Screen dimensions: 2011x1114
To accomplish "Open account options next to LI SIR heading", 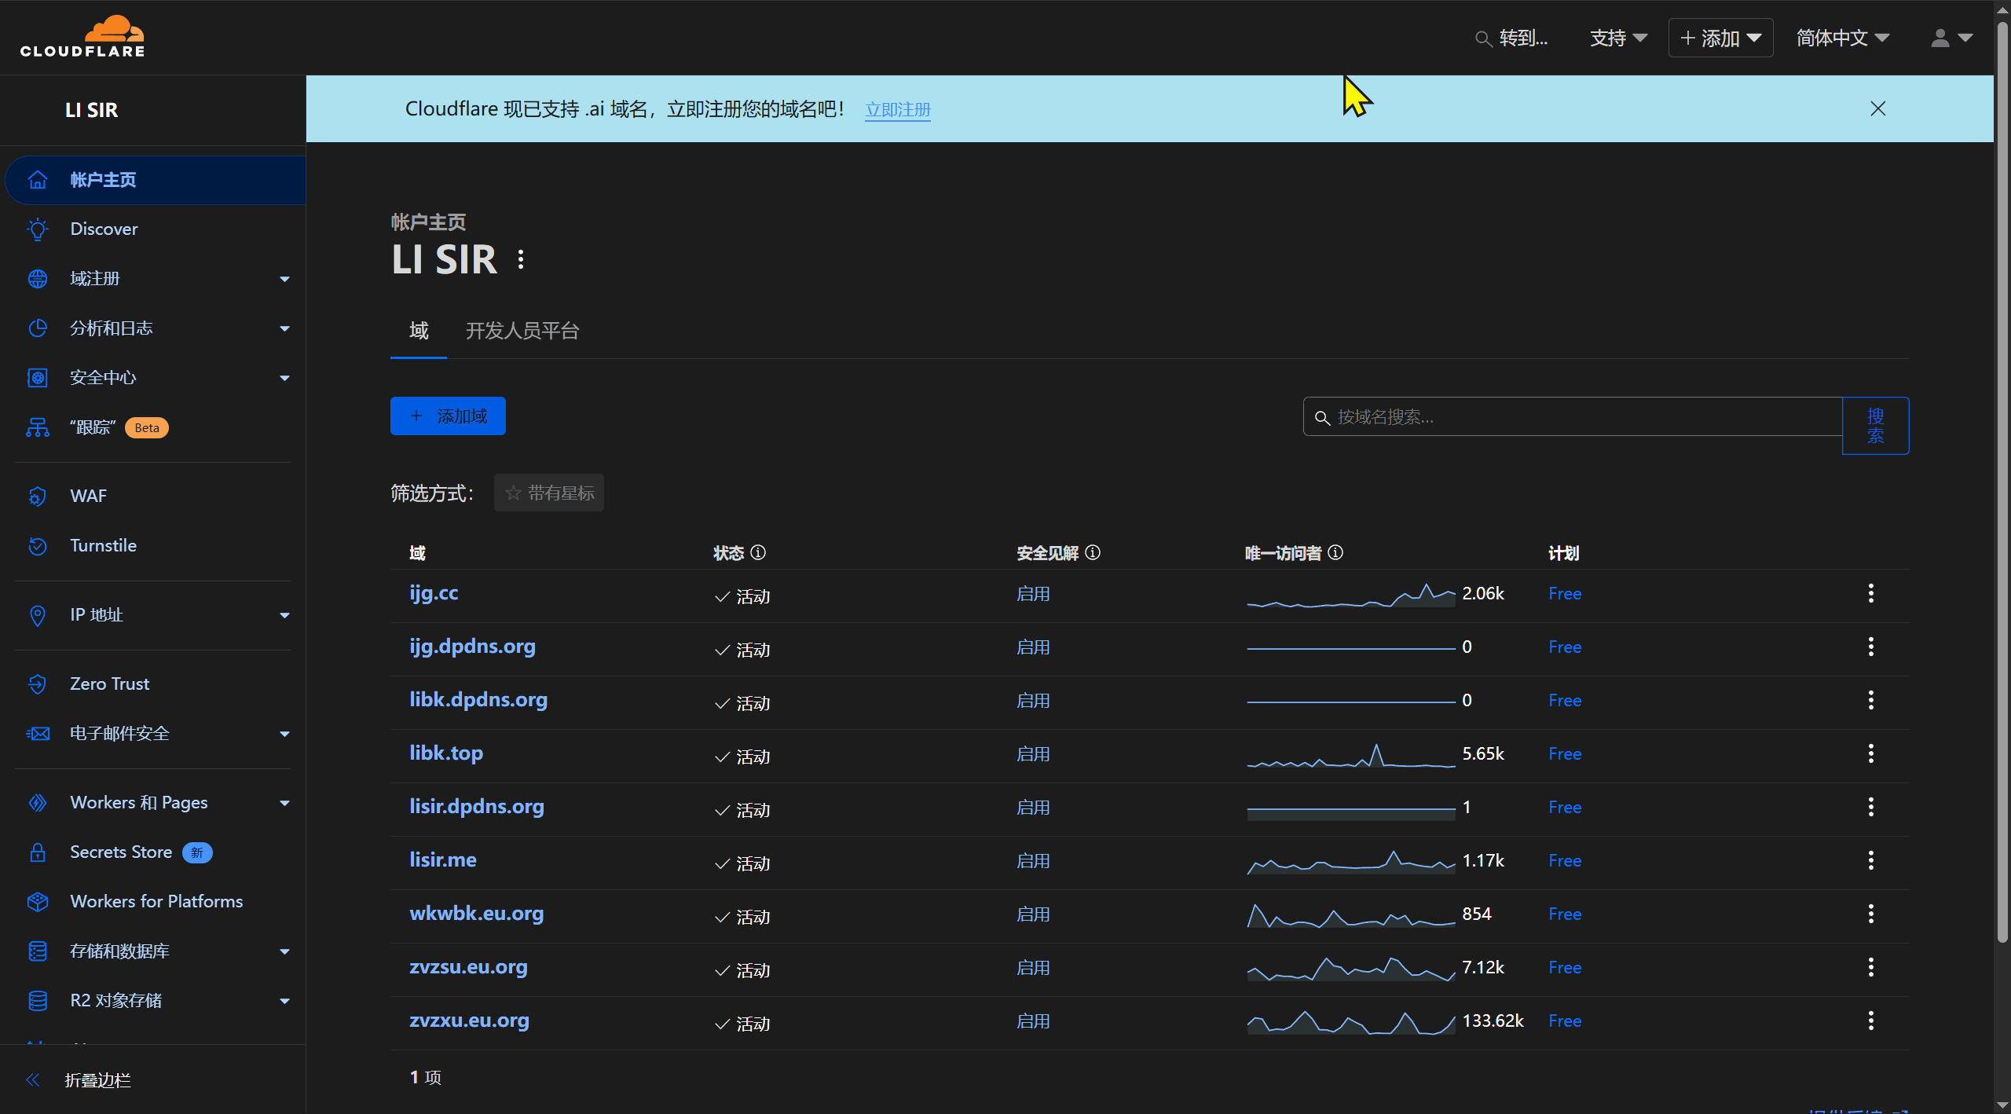I will pos(521,259).
